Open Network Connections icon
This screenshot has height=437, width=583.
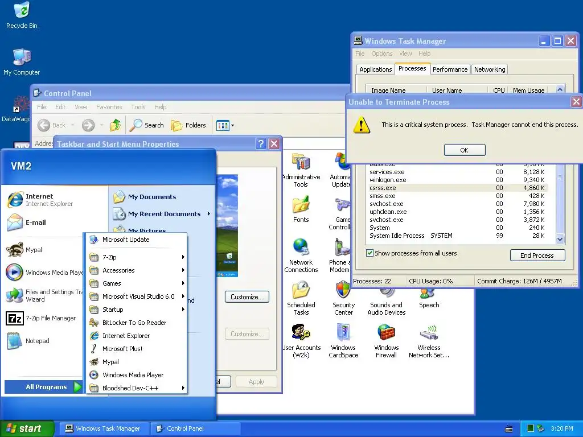(x=301, y=255)
